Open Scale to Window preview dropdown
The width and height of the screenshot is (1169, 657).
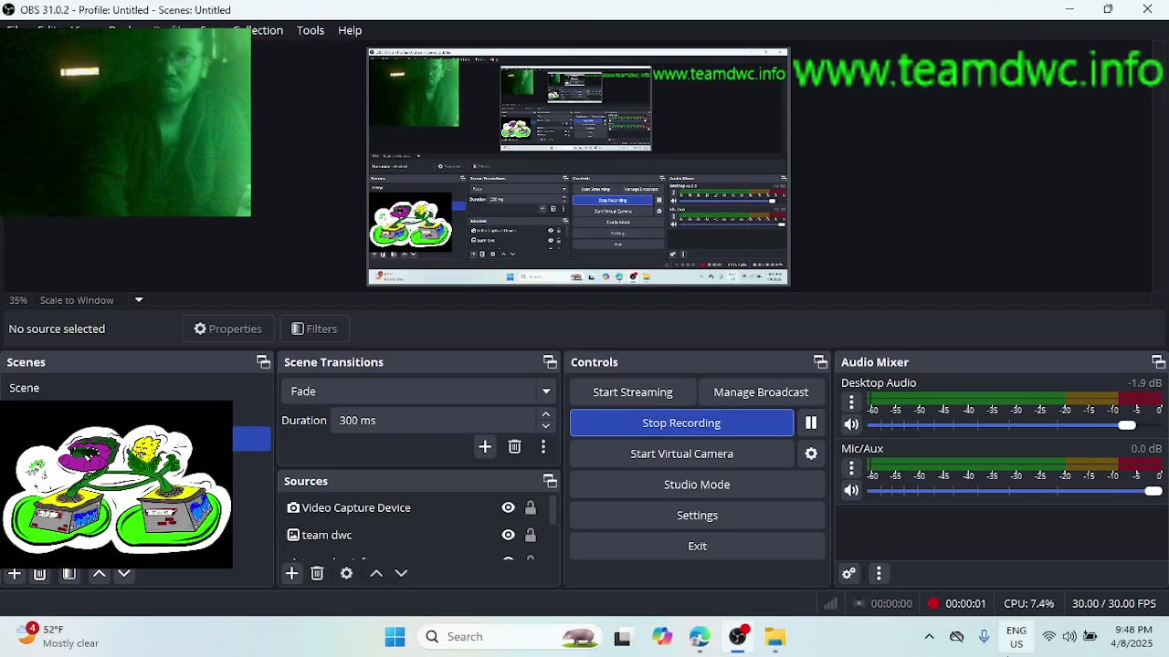139,300
